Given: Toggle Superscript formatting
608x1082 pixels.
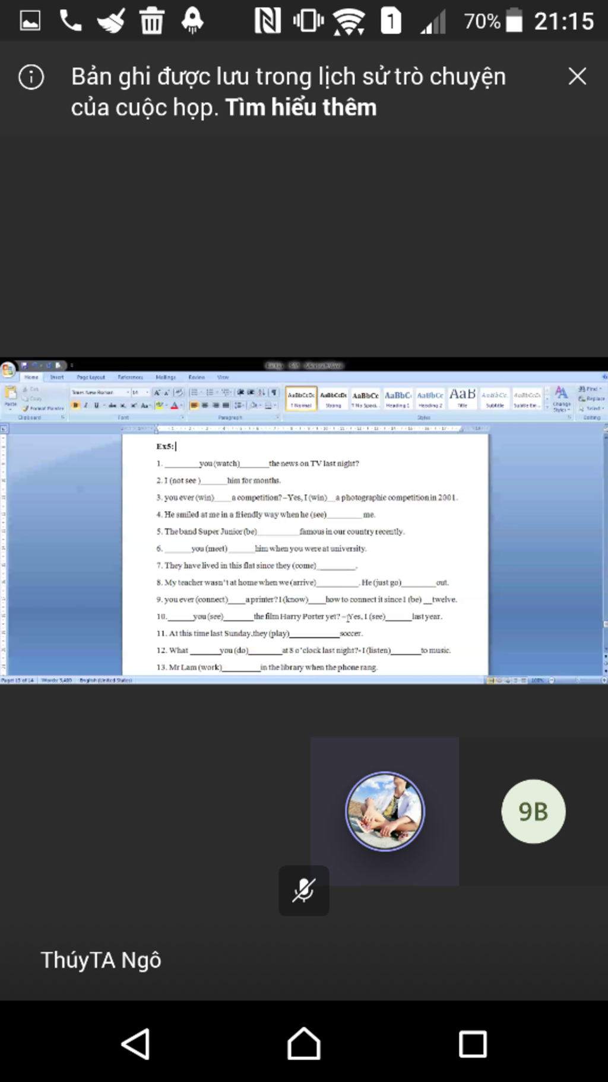Looking at the screenshot, I should (x=134, y=405).
